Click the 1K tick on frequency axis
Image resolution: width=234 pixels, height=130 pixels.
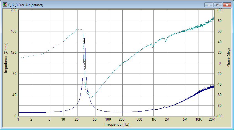154,119
